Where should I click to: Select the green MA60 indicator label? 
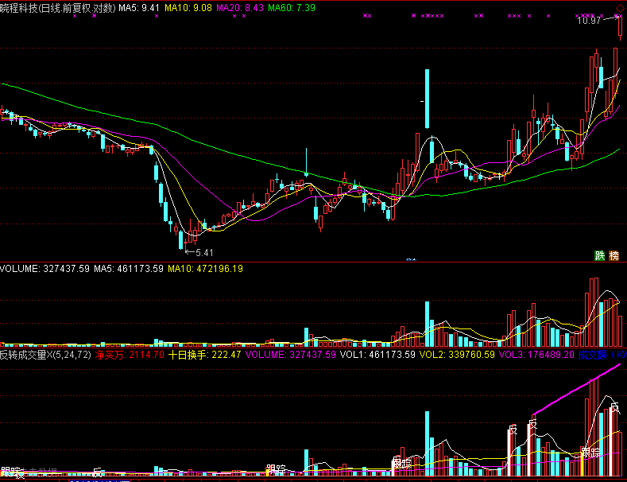[291, 7]
